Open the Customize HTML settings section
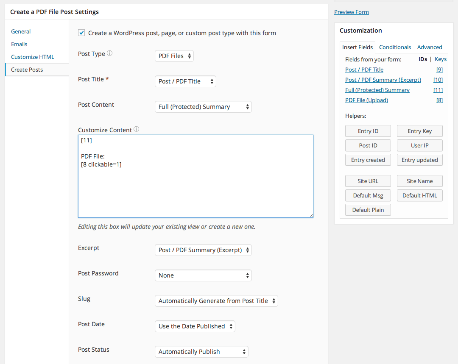 [x=32, y=56]
